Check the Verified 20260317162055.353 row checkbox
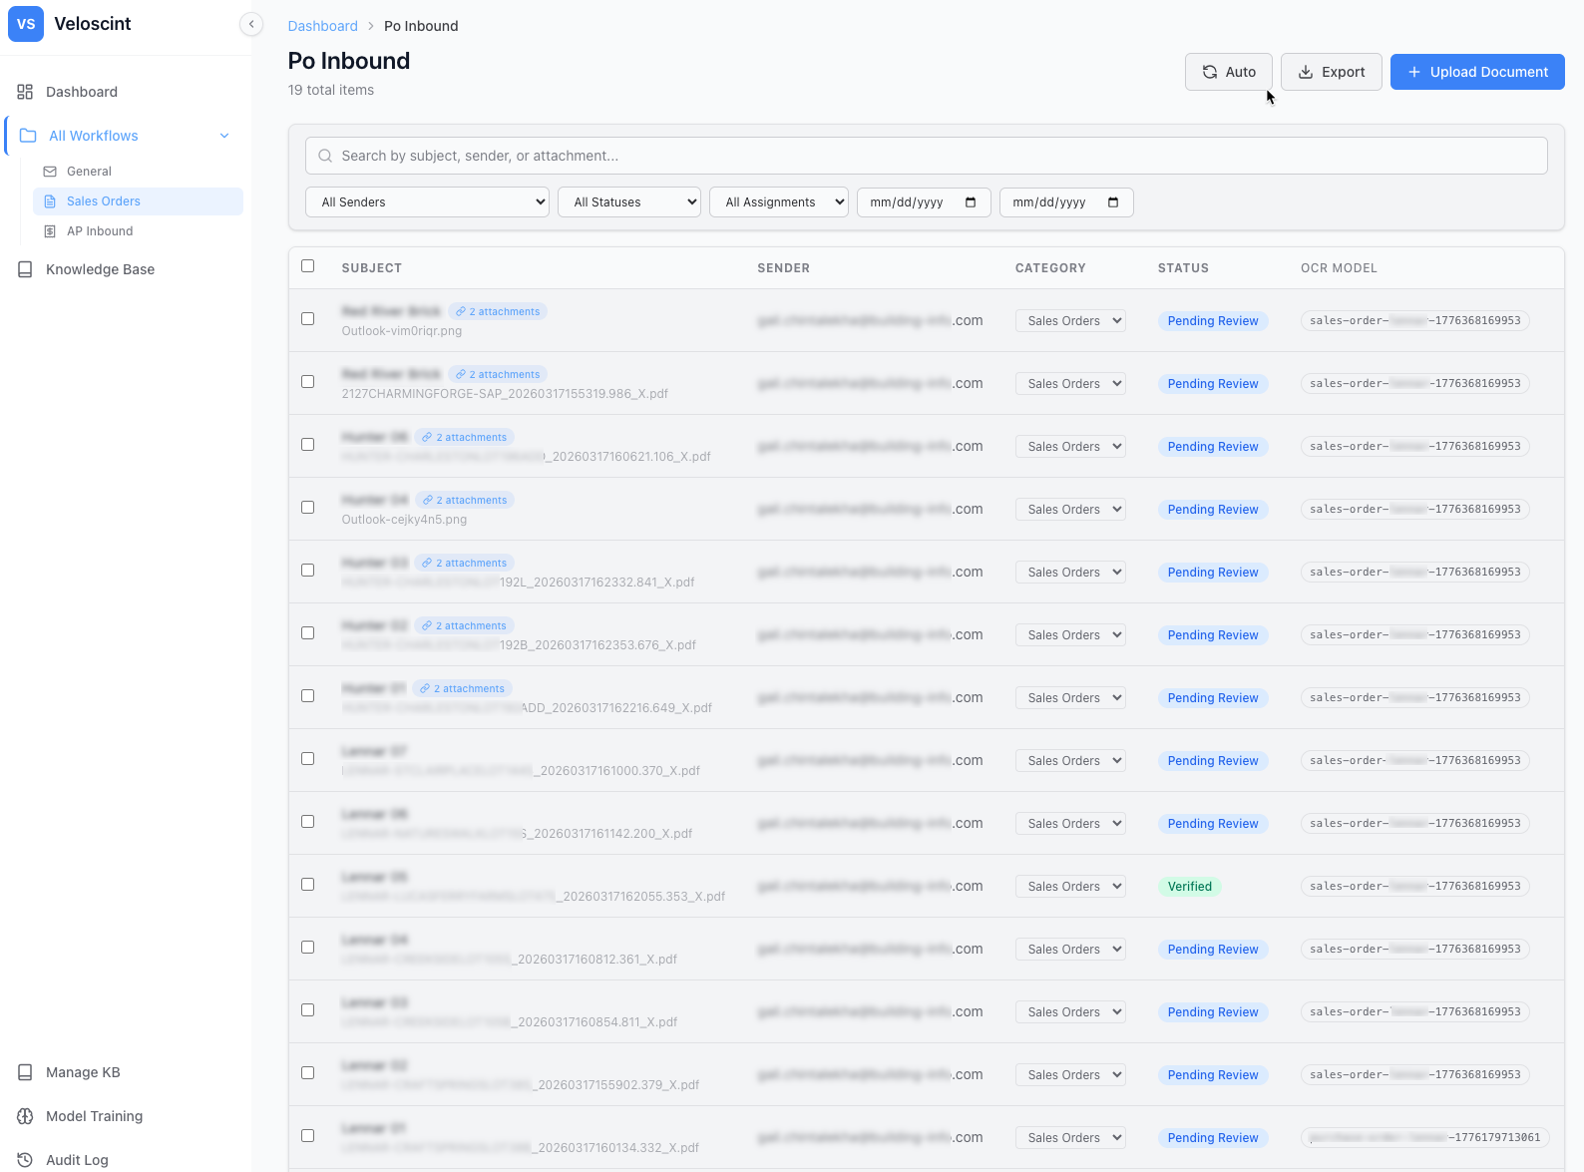Viewport: 1584px width, 1172px height. pyautogui.click(x=307, y=885)
